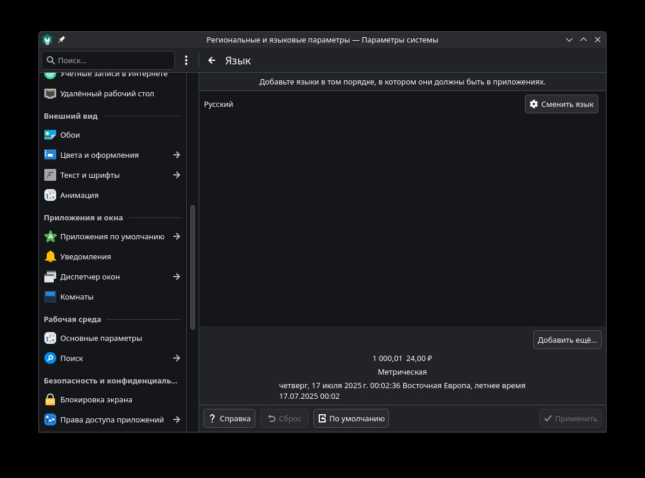Click the back arrow next to Язык

pyautogui.click(x=212, y=60)
